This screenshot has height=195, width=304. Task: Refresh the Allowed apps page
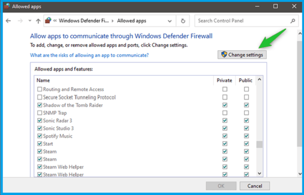(183, 21)
